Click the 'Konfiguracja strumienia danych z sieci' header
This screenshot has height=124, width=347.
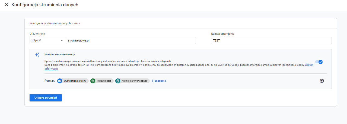click(55, 23)
